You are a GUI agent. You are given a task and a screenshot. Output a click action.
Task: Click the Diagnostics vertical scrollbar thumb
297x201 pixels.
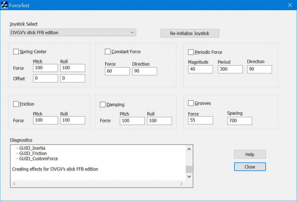(189, 169)
